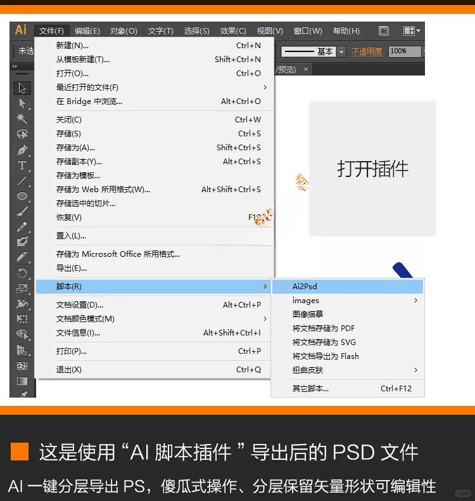The image size is (475, 501).
Task: Expand the 扭曲皮肤 submenu arrow
Action: click(x=415, y=370)
